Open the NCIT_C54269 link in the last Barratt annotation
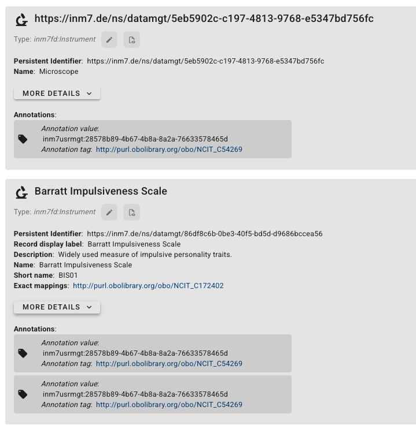This screenshot has height=429, width=416. pos(169,405)
